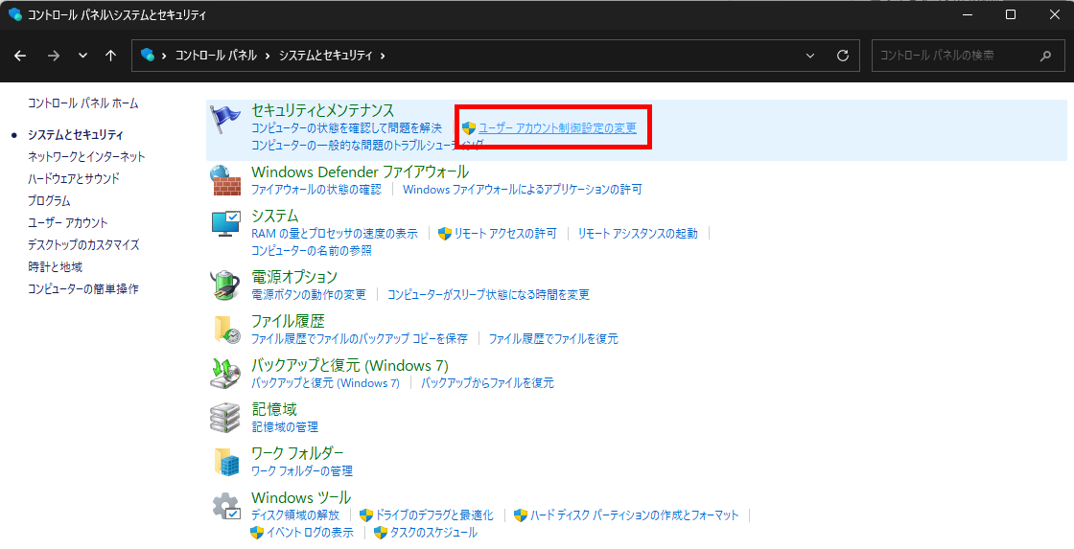Refresh the Control Panel view

(x=843, y=56)
